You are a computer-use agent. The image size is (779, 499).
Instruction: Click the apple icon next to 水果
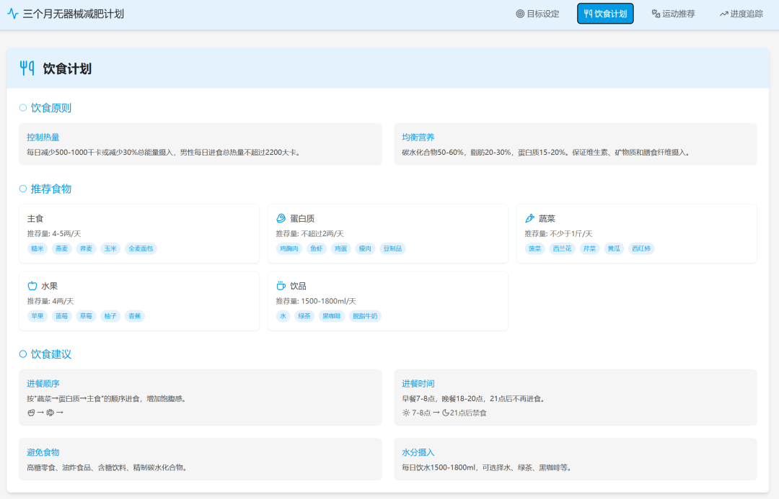tap(32, 286)
